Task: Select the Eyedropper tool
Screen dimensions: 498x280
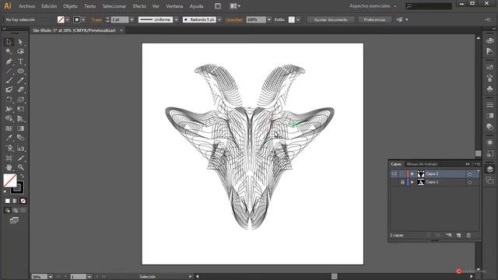Action: [9, 138]
